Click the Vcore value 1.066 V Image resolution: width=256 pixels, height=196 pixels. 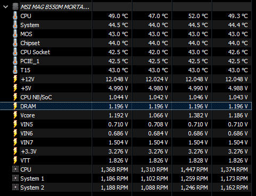click(x=158, y=115)
